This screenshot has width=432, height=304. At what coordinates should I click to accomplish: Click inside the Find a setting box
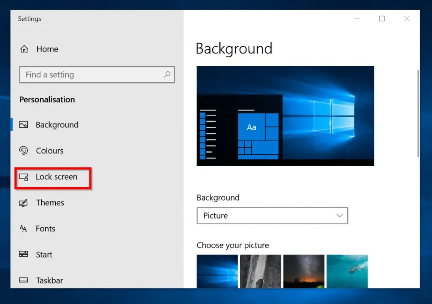84,75
